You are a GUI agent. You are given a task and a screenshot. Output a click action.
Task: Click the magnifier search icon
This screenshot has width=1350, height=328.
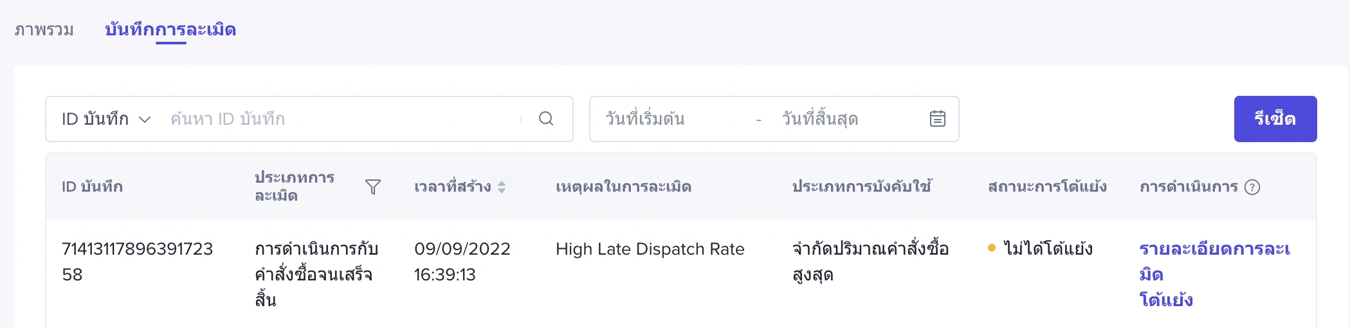coord(546,119)
